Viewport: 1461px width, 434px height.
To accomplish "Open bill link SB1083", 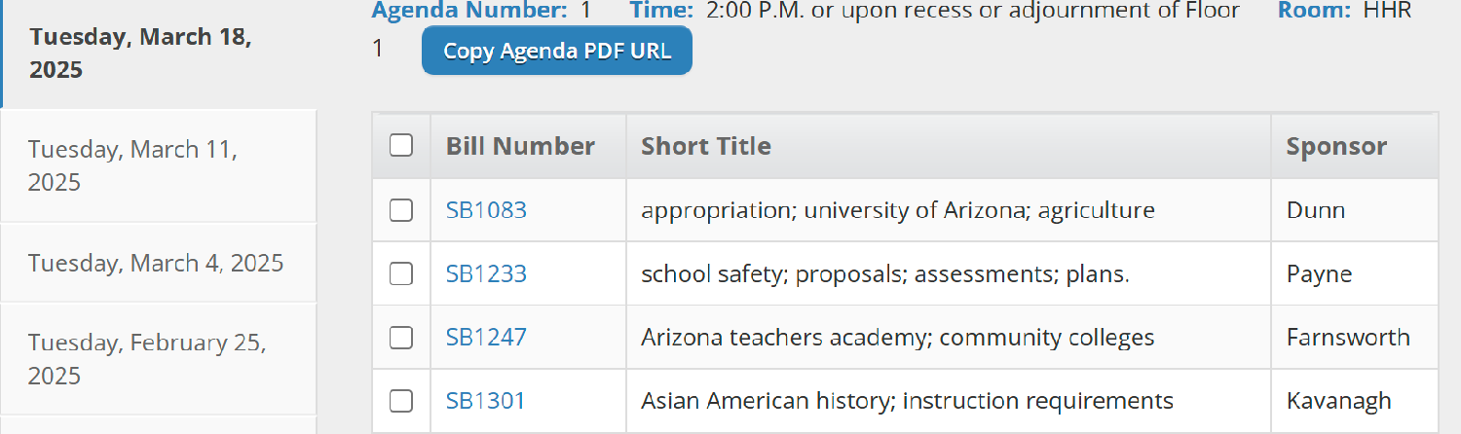I will click(486, 210).
